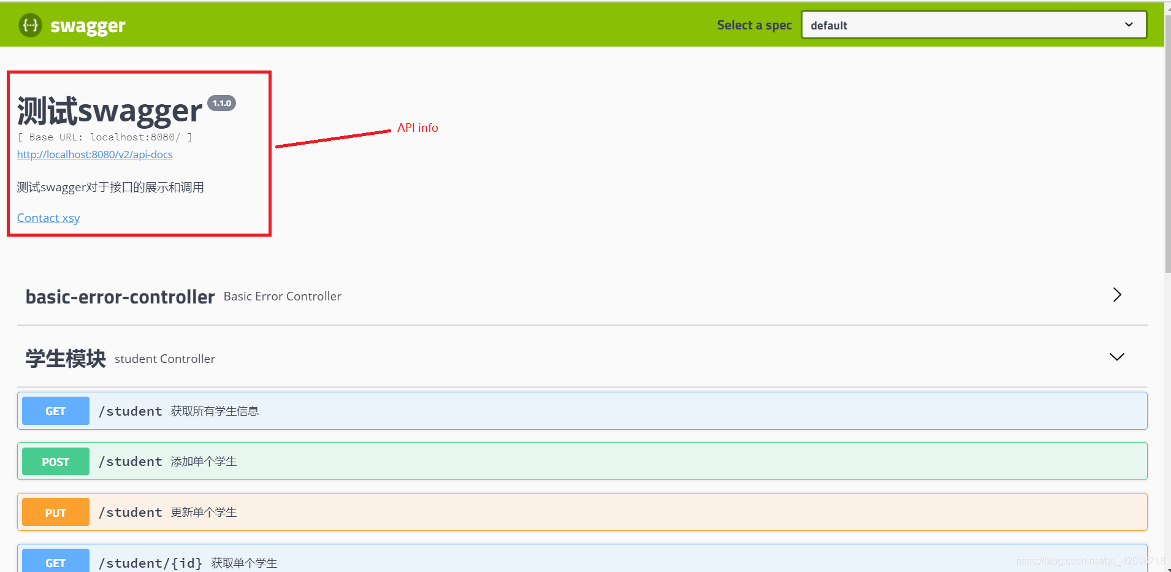The width and height of the screenshot is (1171, 572).
Task: Click the GET badge for 获取所有学生信息
Action: (x=56, y=411)
